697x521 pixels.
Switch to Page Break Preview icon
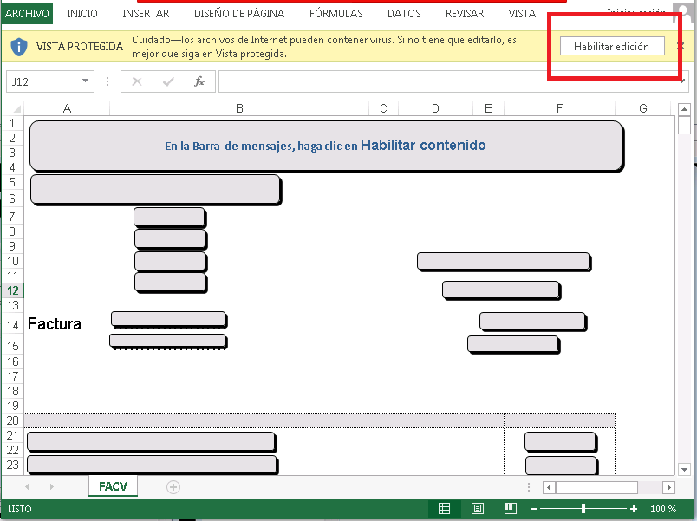pyautogui.click(x=511, y=509)
